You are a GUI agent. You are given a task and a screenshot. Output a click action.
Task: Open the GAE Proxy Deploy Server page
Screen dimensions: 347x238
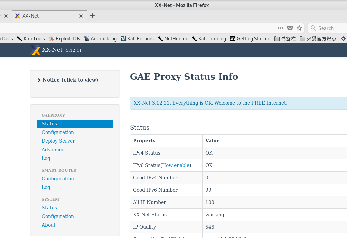click(58, 141)
